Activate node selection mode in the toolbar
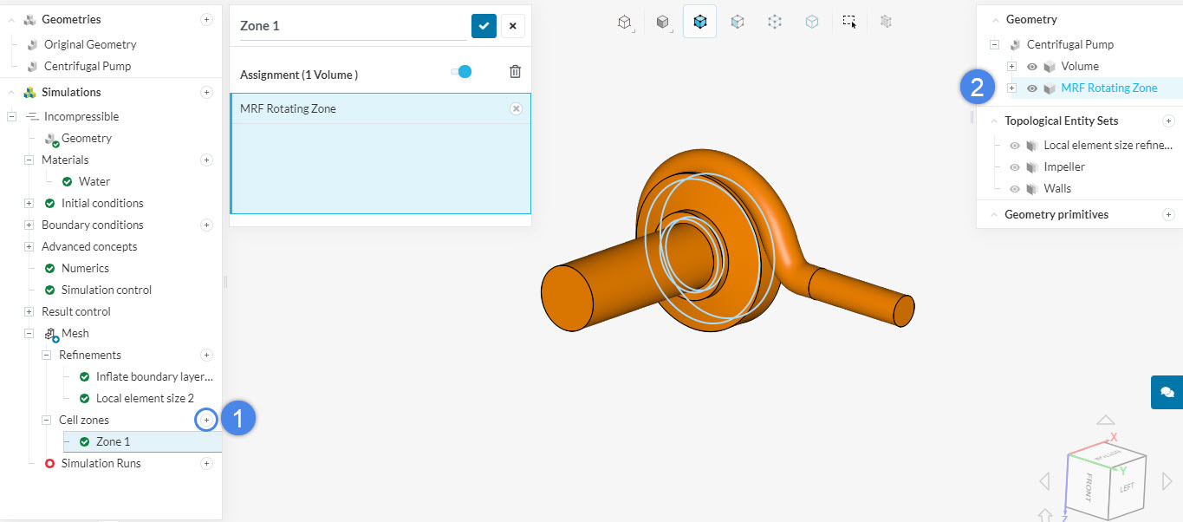 775,23
